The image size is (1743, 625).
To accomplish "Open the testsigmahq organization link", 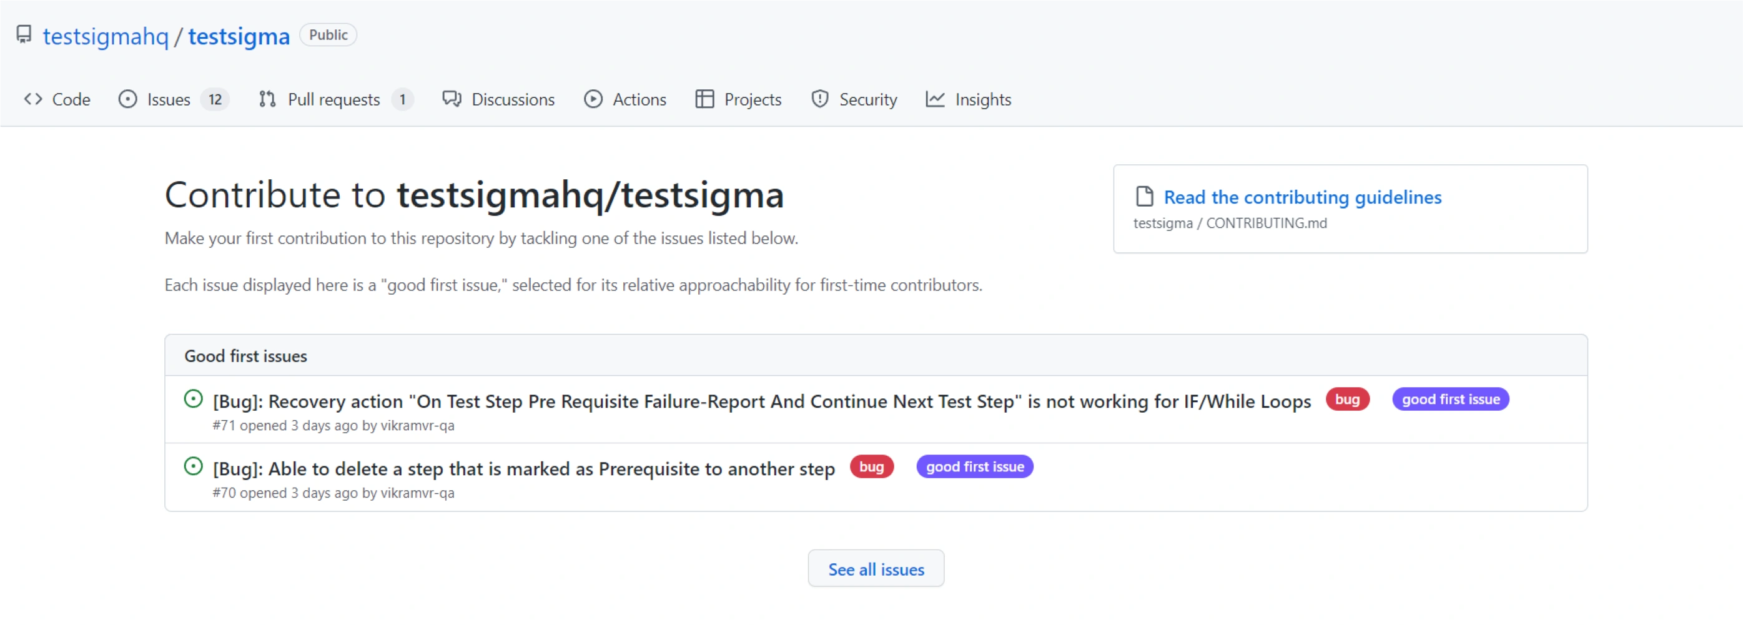I will (106, 36).
